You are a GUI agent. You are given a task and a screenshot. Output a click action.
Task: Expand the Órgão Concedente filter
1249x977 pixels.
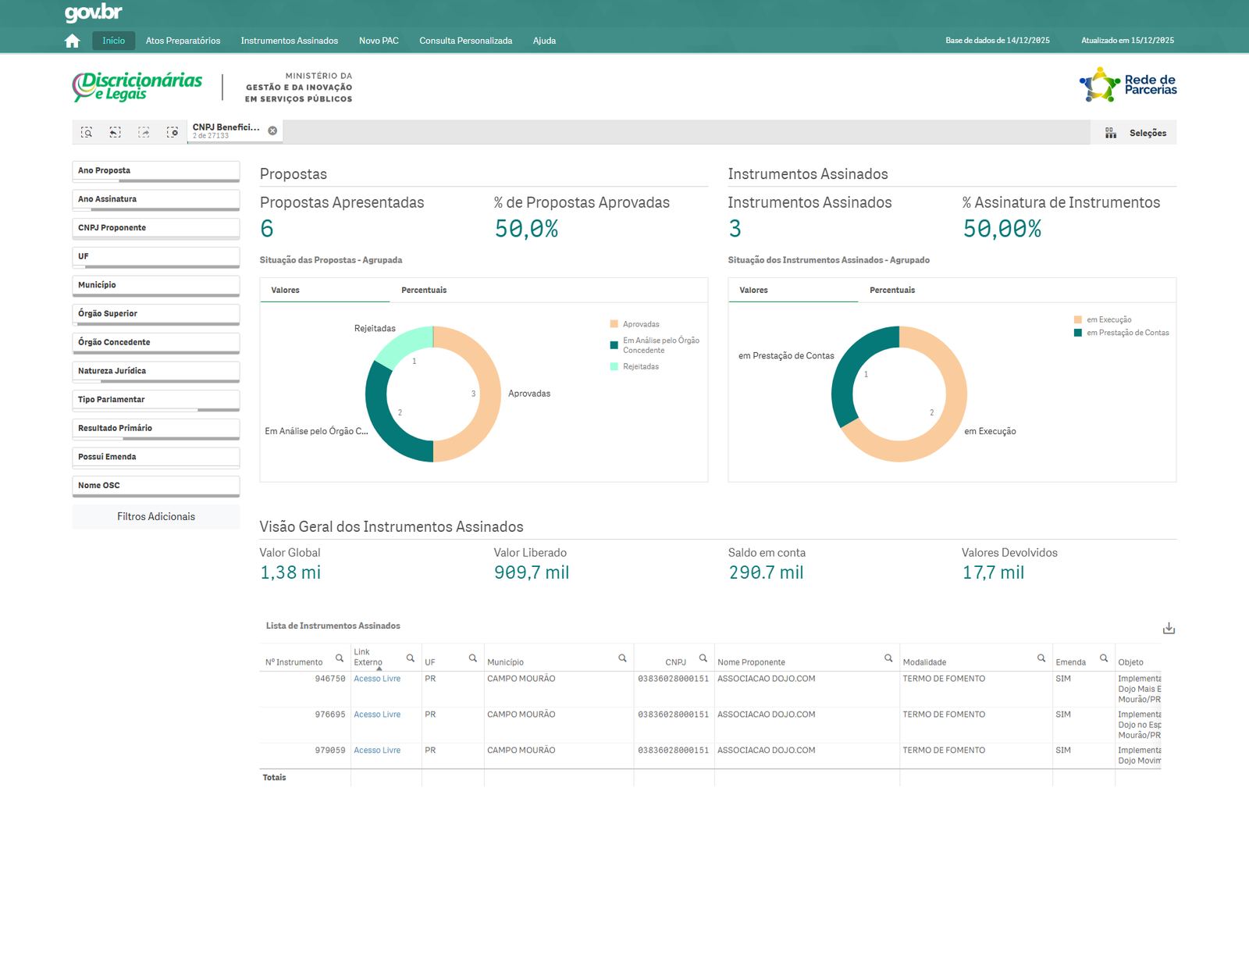(x=155, y=343)
